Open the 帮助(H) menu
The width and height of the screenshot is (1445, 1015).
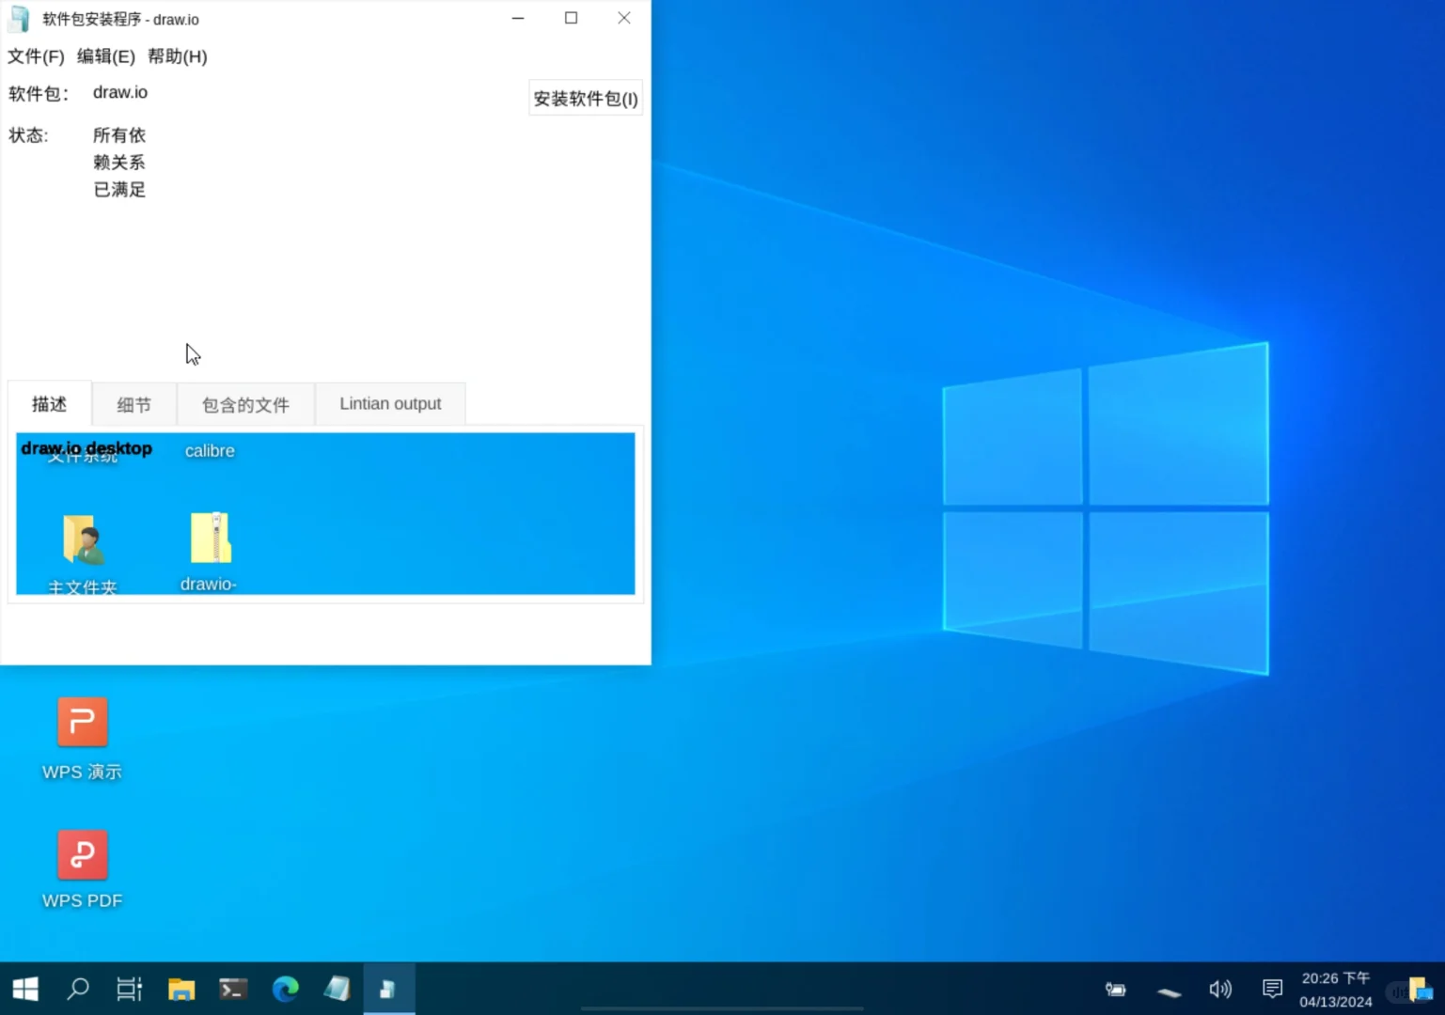178,56
